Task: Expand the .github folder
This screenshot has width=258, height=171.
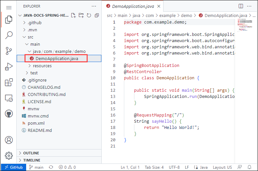Action: 59,23
